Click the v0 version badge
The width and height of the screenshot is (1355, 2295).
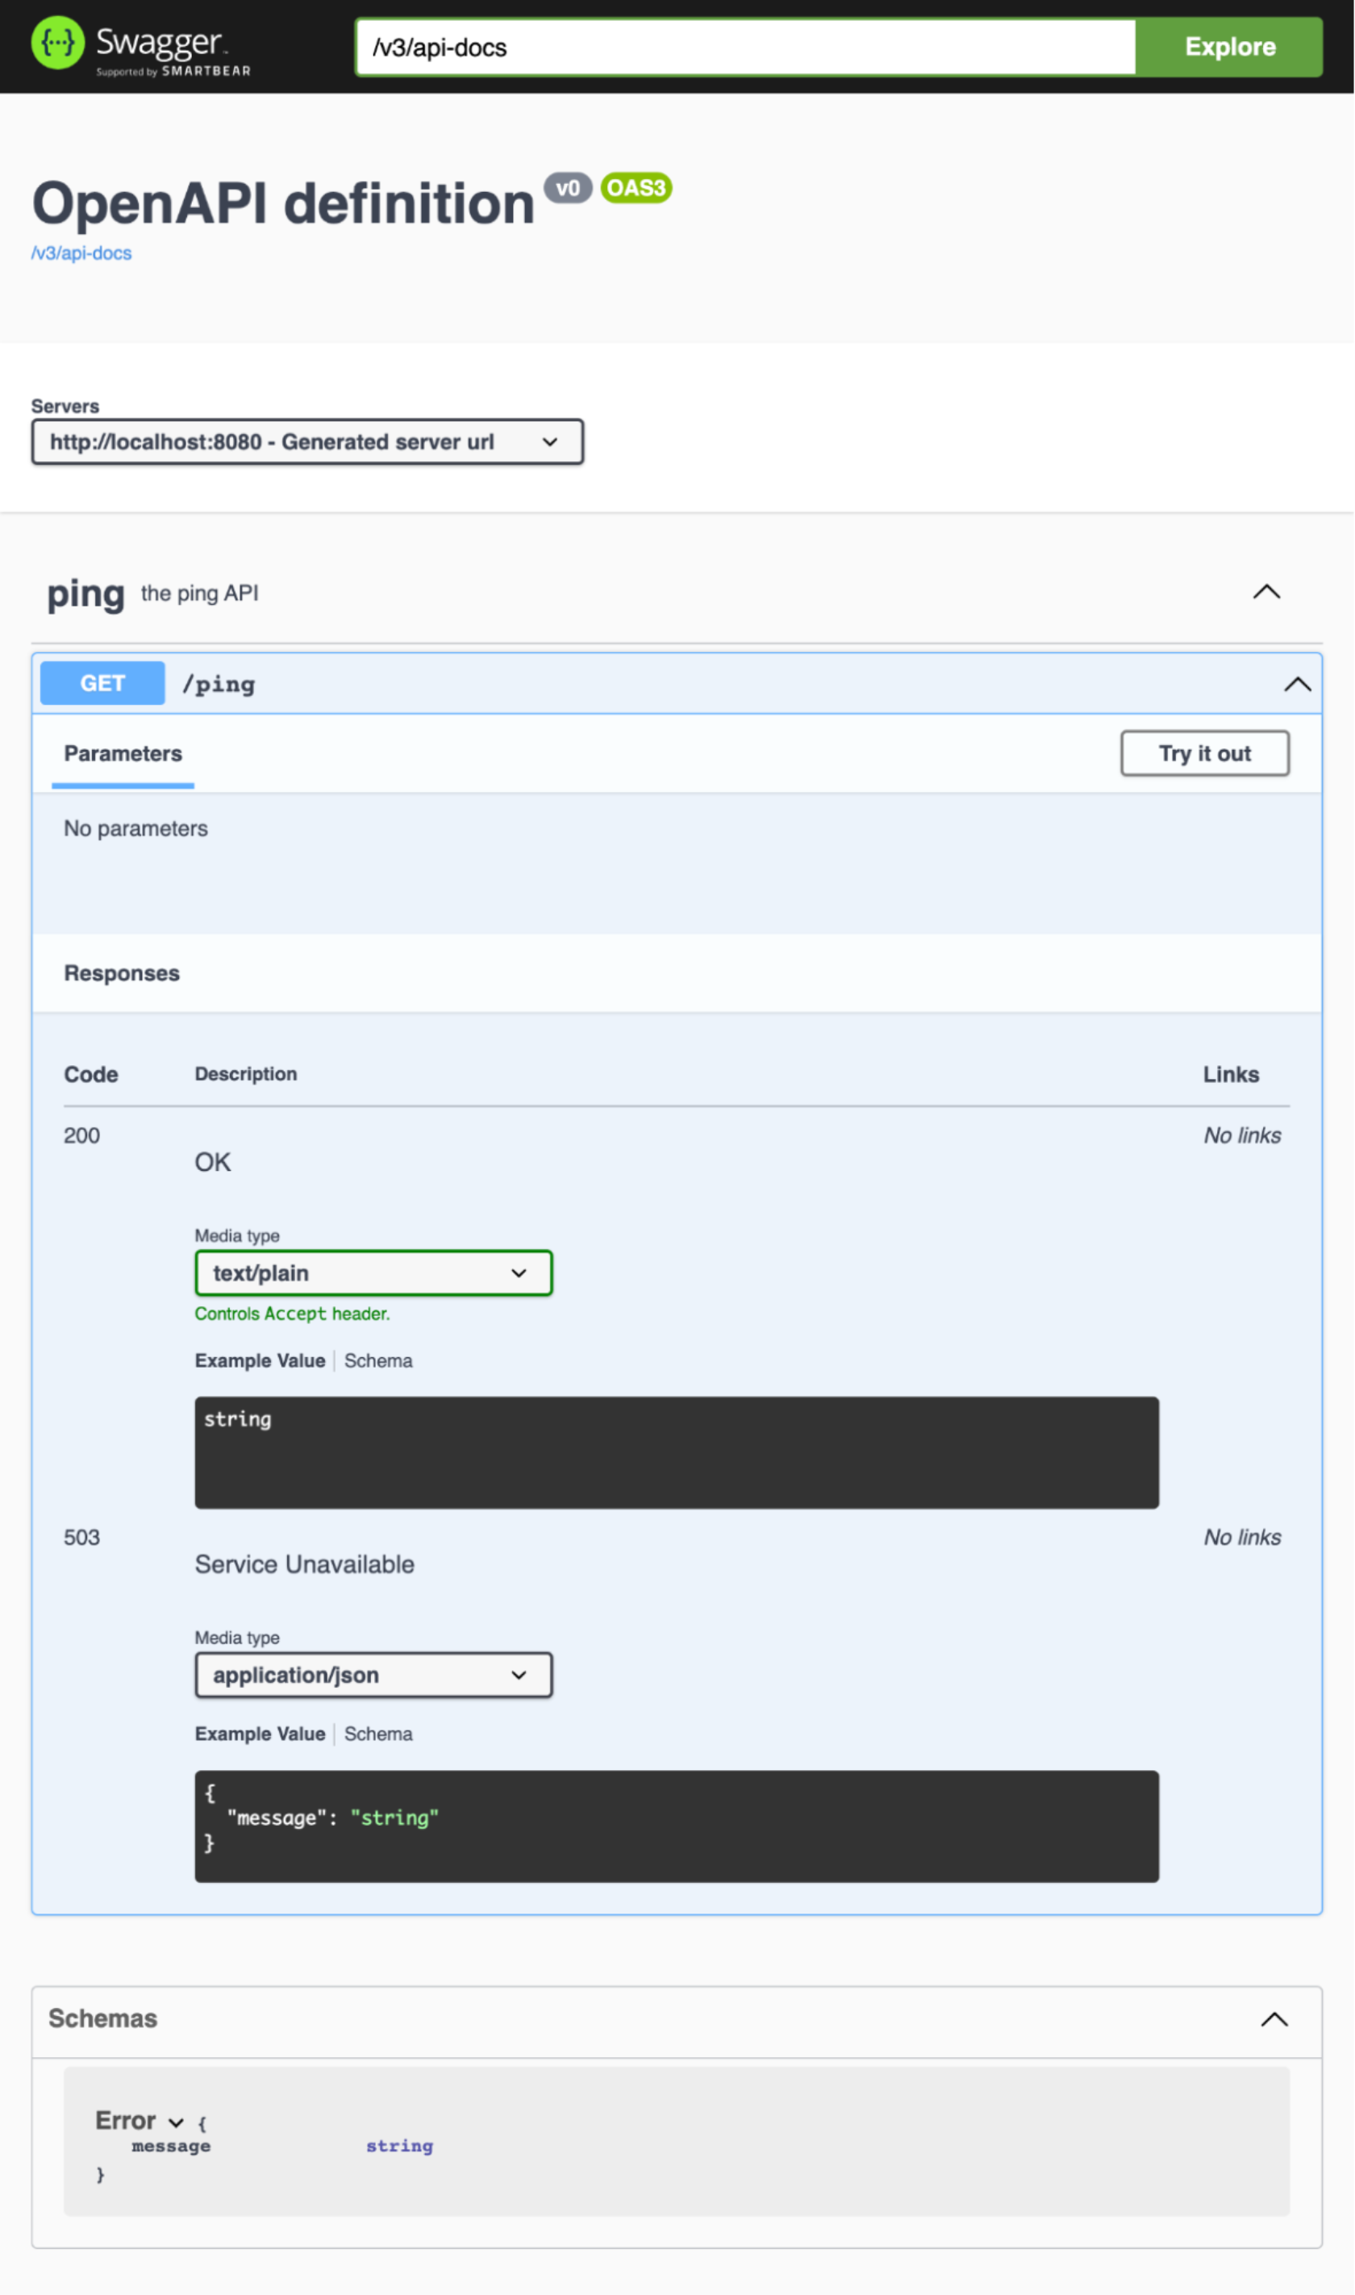[x=568, y=188]
